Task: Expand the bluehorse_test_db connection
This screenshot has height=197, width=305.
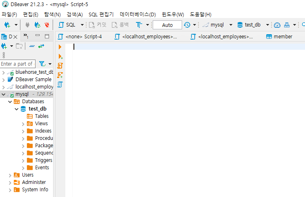Action: point(3,73)
